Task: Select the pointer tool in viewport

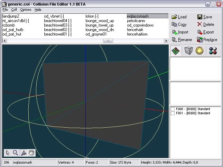Action: tap(8, 153)
